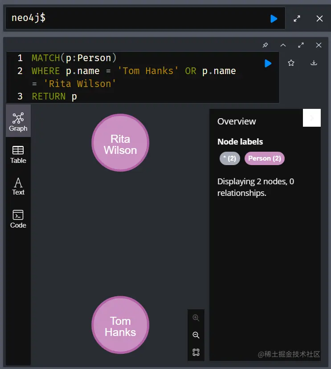This screenshot has width=331, height=369.
Task: Select the Tom Hanks node
Action: 120,325
